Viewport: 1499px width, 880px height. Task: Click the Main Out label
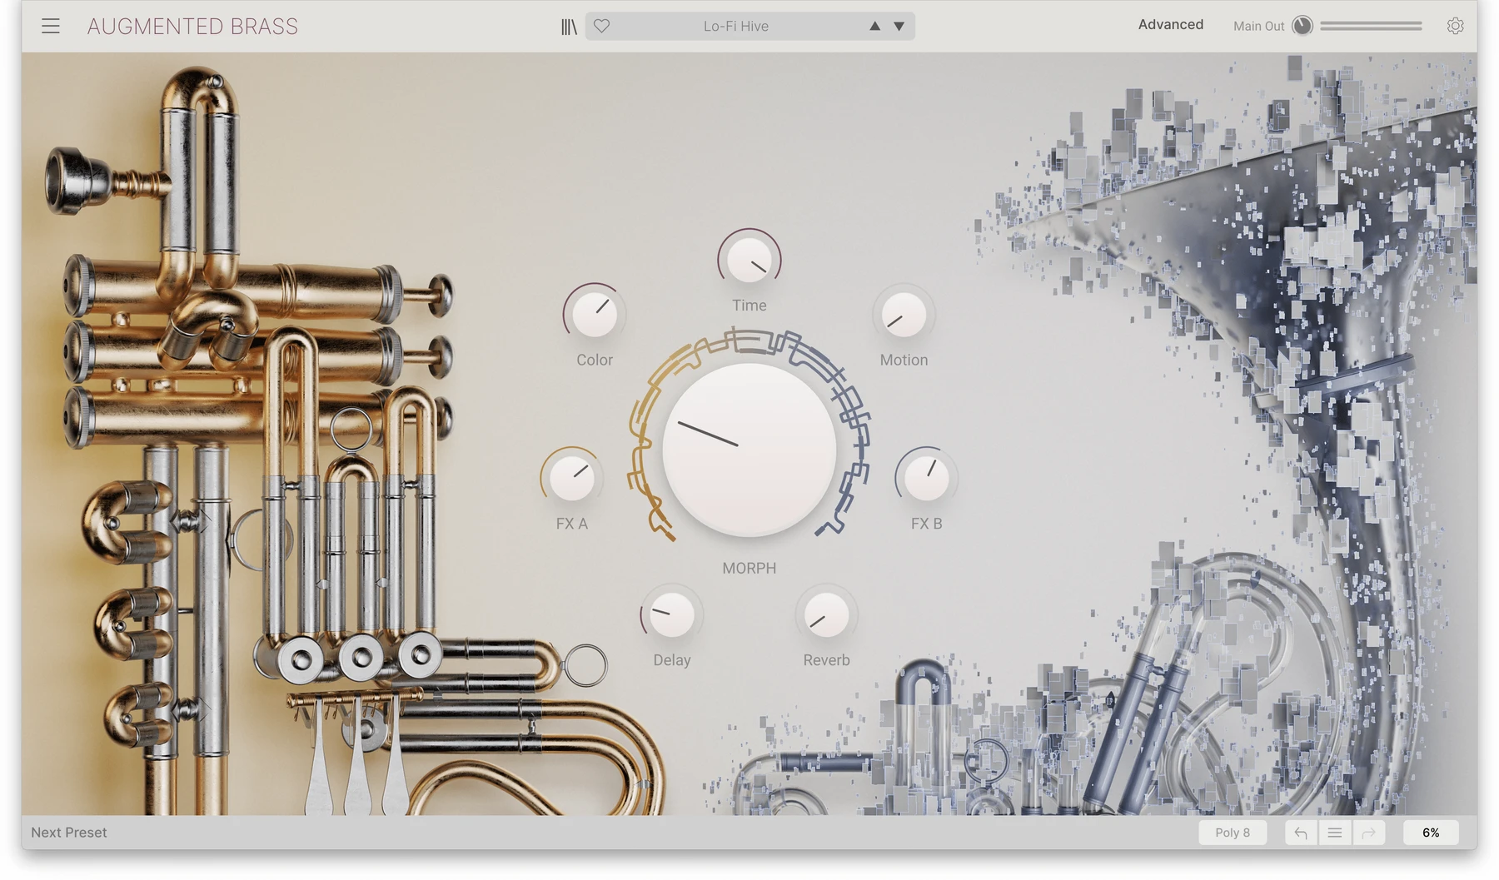1258,27
